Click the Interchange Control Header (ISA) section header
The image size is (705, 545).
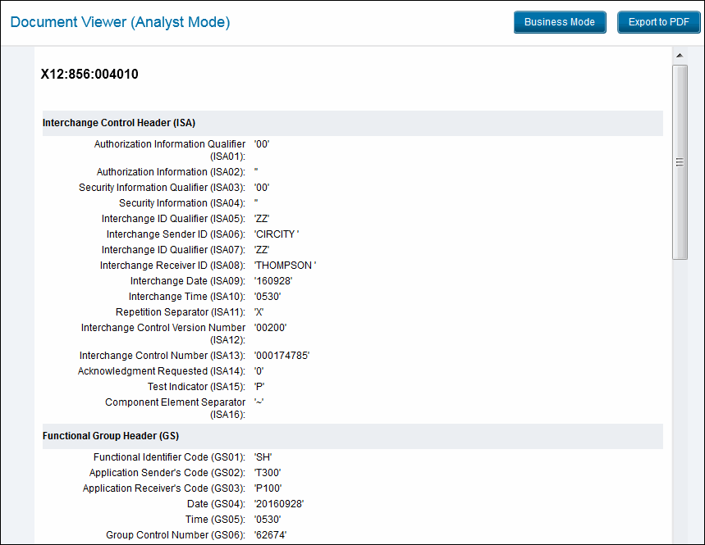[x=119, y=123]
